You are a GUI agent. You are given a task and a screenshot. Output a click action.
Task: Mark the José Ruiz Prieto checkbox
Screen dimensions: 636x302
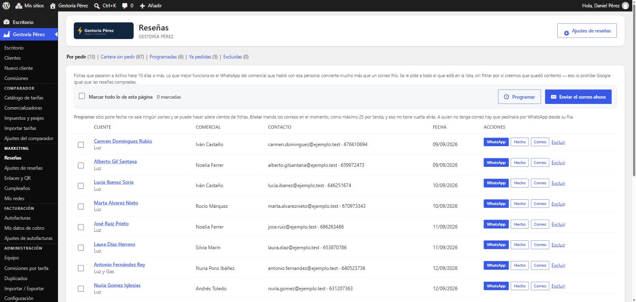point(81,227)
